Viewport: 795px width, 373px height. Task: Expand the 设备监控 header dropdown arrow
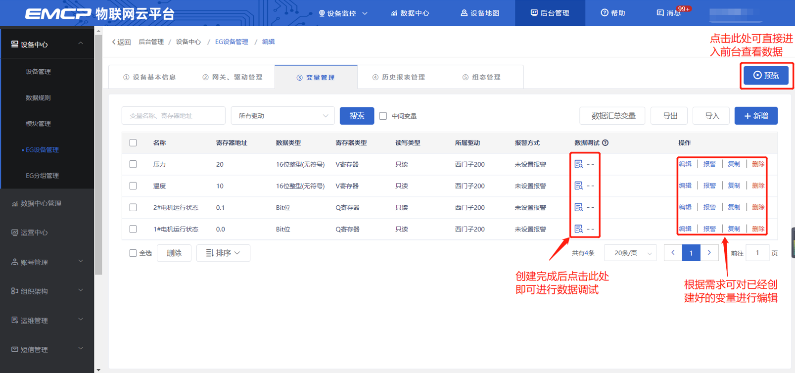click(x=365, y=13)
